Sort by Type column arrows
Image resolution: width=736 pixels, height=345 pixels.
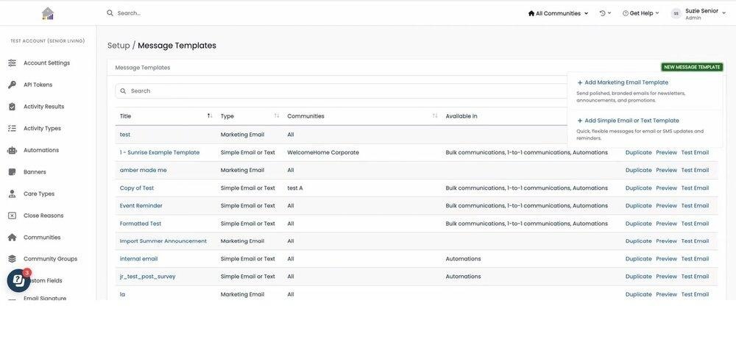(277, 116)
